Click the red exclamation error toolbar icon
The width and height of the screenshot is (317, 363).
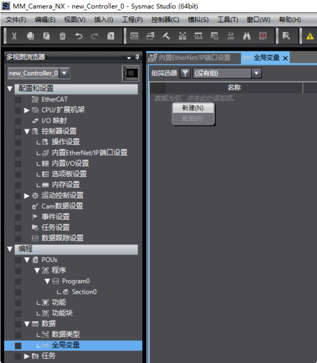tap(263, 36)
